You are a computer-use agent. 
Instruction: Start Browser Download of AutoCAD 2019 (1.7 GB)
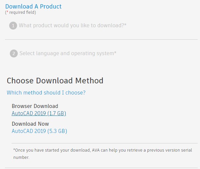click(x=39, y=113)
